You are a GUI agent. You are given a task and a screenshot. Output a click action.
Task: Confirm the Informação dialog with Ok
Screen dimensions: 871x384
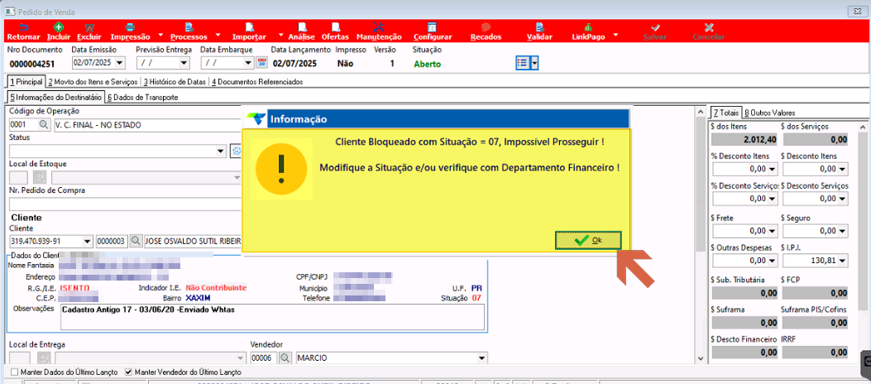(x=588, y=240)
